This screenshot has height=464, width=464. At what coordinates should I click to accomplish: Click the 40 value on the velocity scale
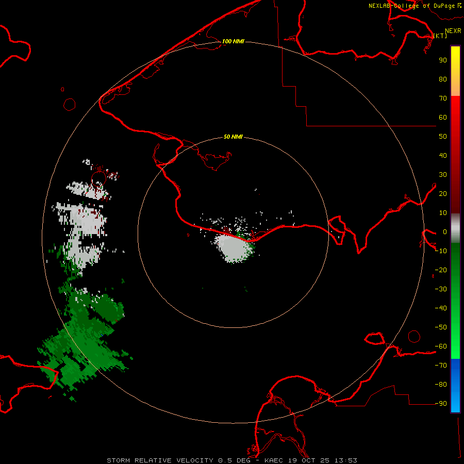443,155
